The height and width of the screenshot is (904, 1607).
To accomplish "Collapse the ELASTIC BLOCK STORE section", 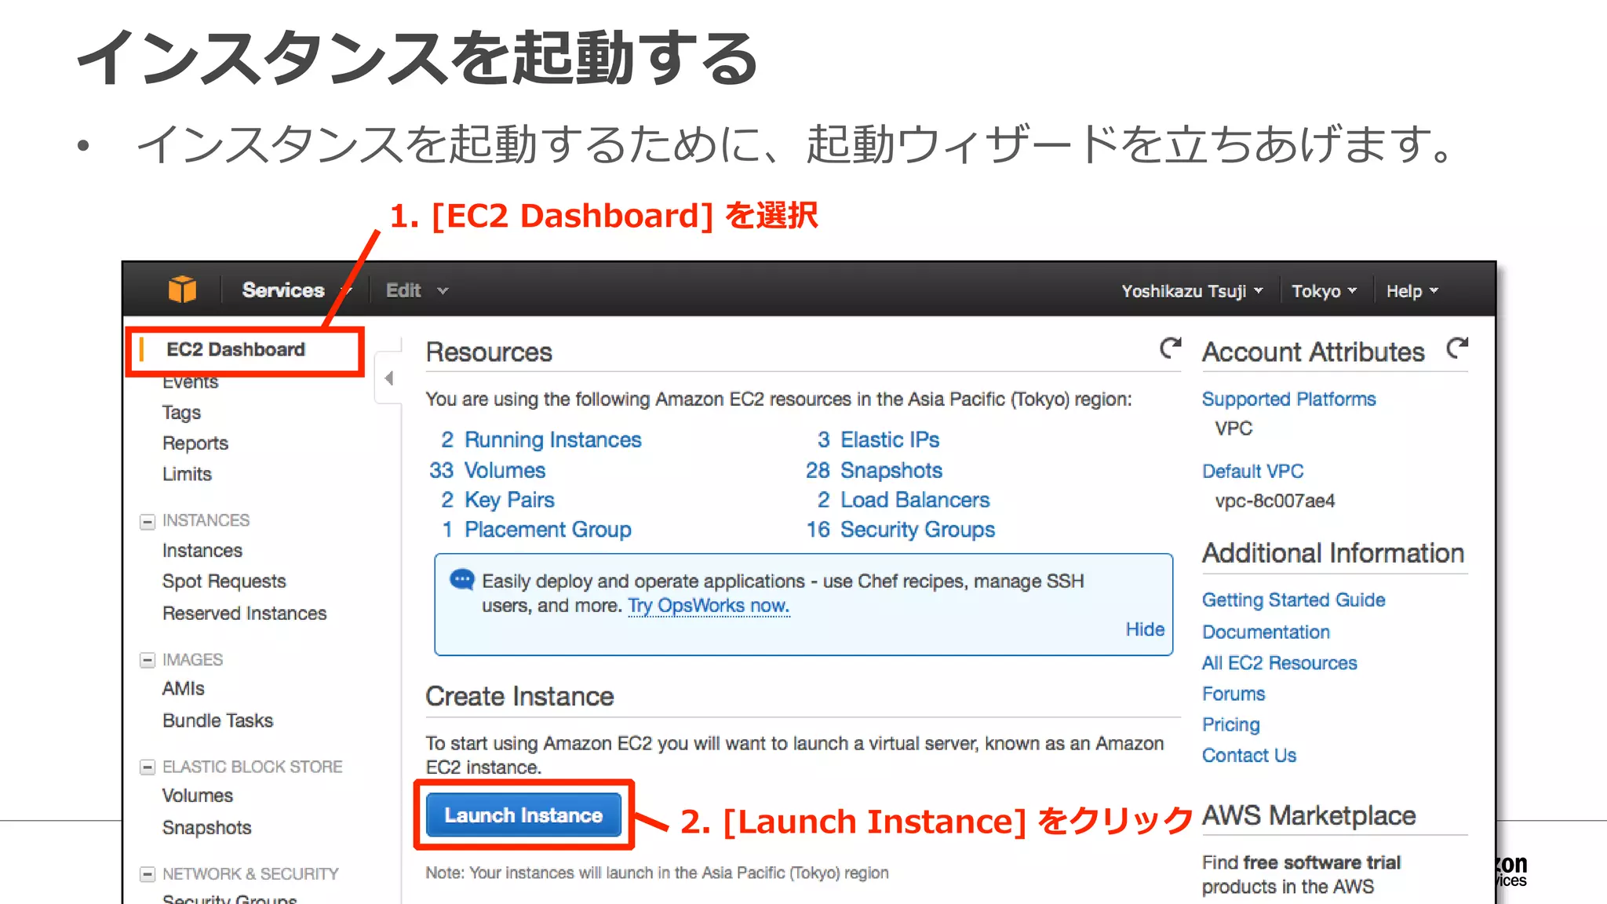I will point(147,767).
